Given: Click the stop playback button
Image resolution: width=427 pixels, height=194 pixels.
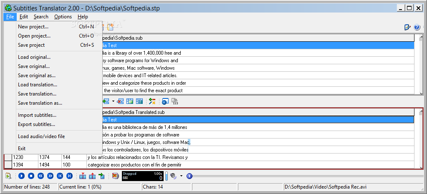Looking at the screenshot, I should coord(31,176).
